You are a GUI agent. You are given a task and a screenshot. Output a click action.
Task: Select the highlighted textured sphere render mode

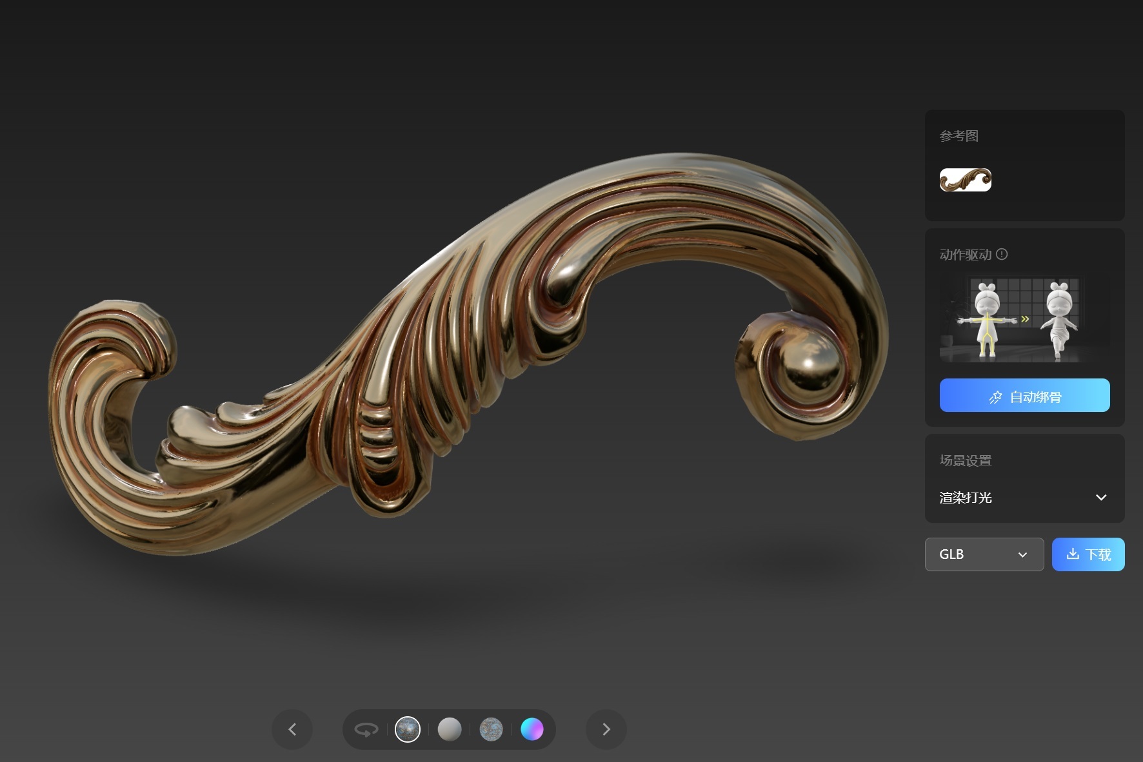(x=408, y=730)
